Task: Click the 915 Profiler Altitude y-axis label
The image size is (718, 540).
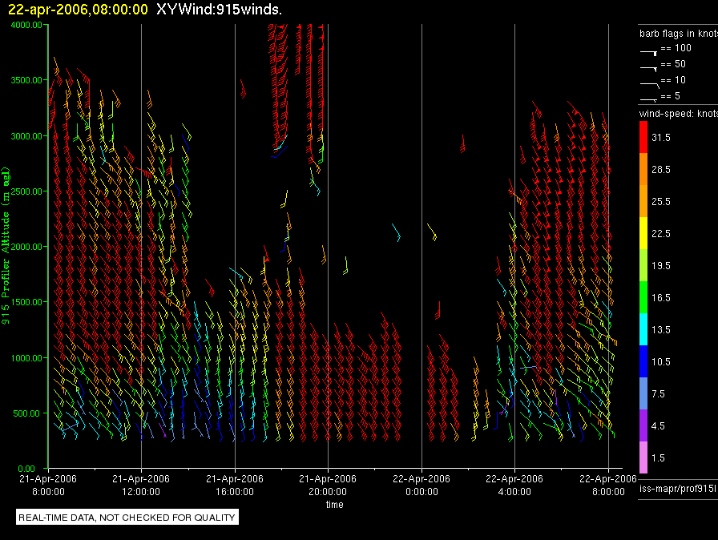Action: coord(6,246)
